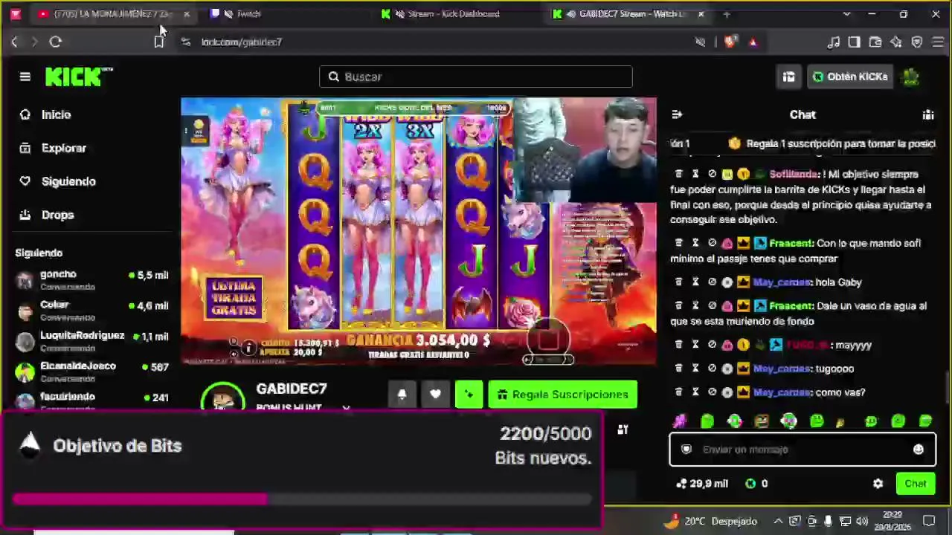This screenshot has height=535, width=952.
Task: Toggle the notification bell for GABIDEC7
Action: click(x=402, y=395)
